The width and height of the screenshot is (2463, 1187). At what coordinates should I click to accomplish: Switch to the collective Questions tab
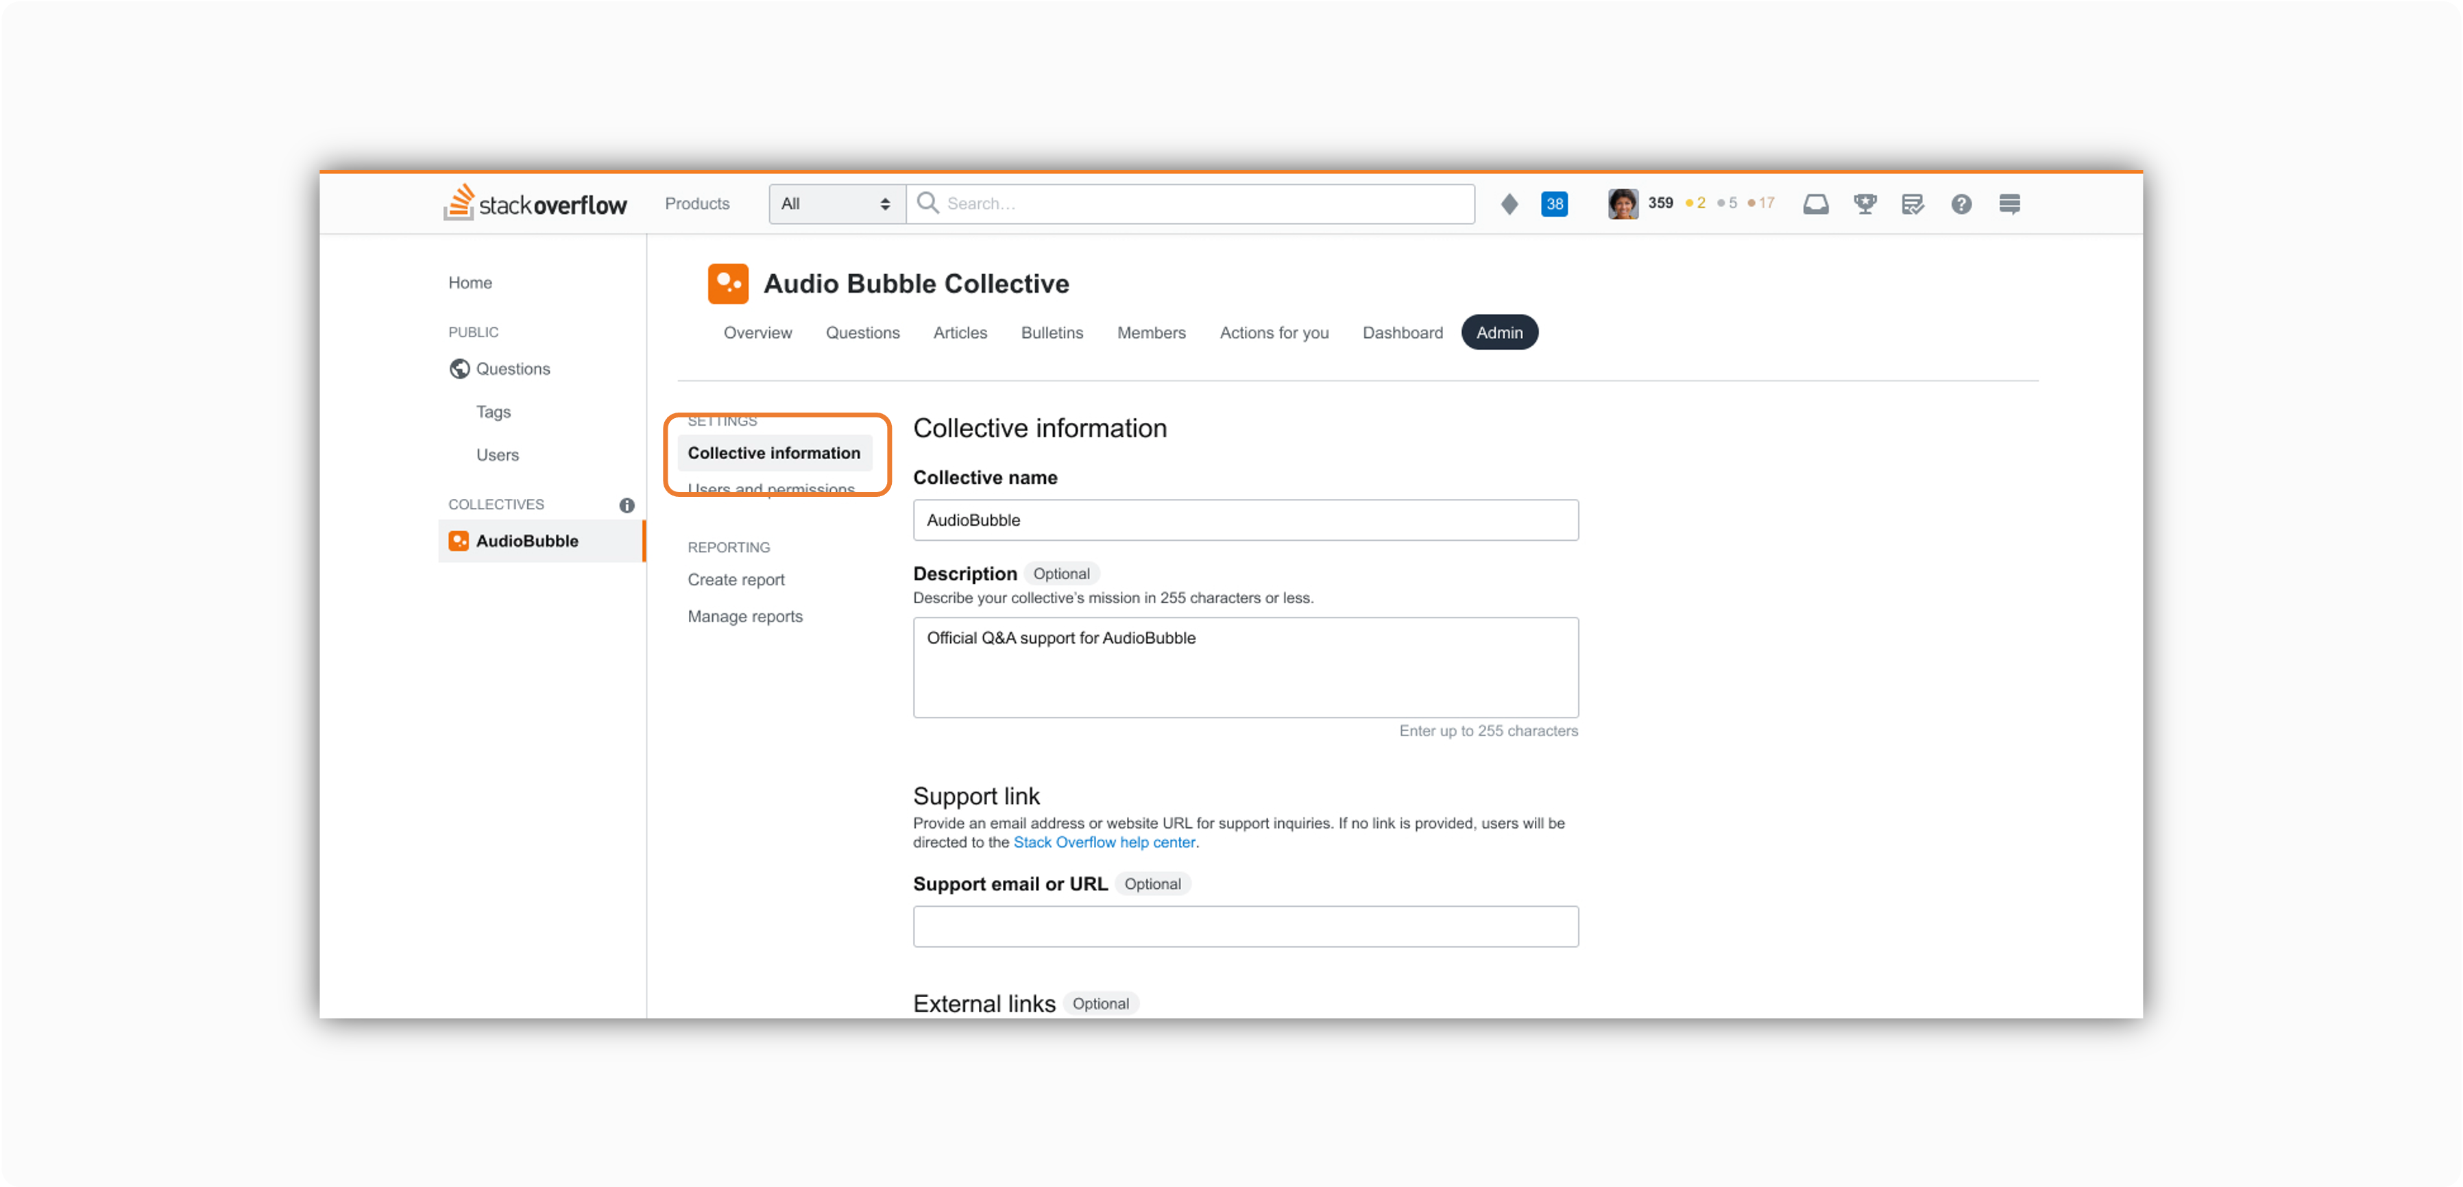point(862,332)
